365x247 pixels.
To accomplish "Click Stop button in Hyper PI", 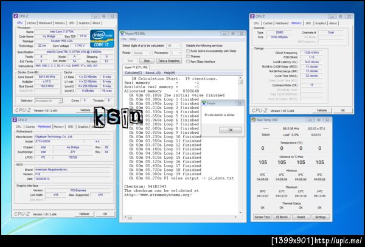I will coord(147,61).
